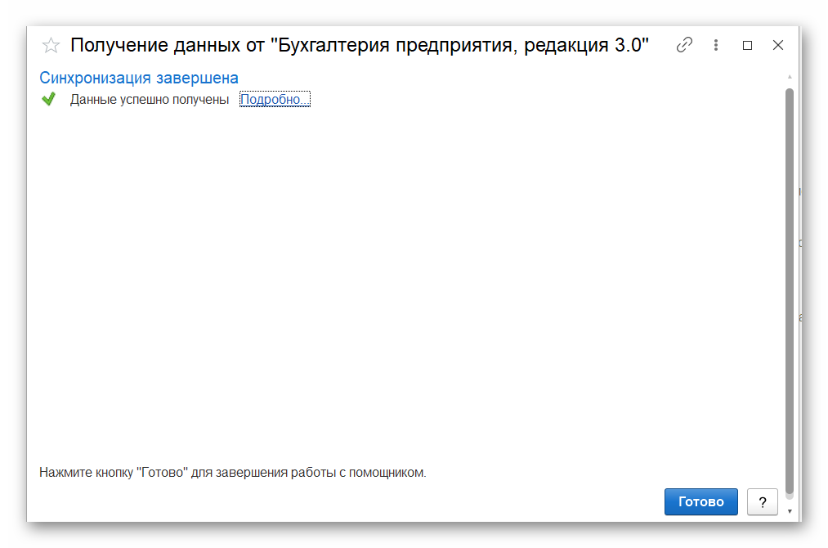Open the three-dot more options menu
This screenshot has height=548, width=828.
coord(716,45)
